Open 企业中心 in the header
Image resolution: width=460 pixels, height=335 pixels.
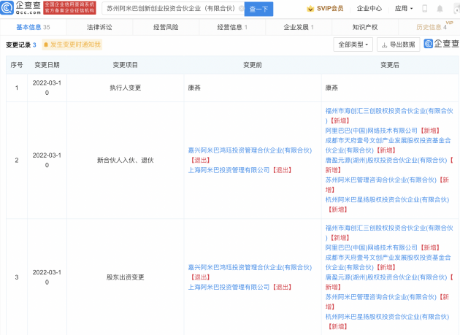click(x=369, y=9)
